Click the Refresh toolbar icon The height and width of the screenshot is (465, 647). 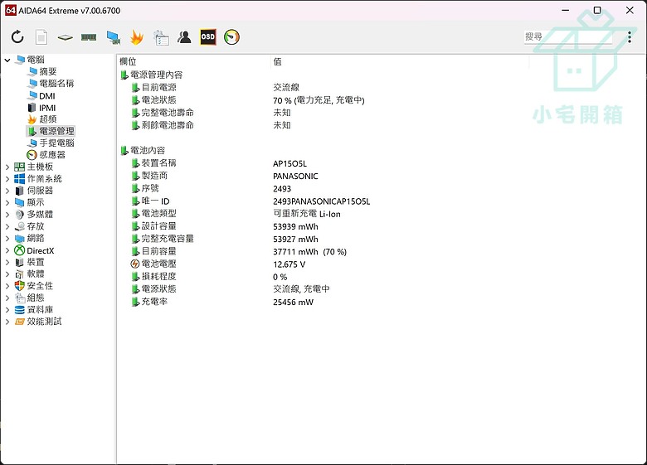click(17, 37)
